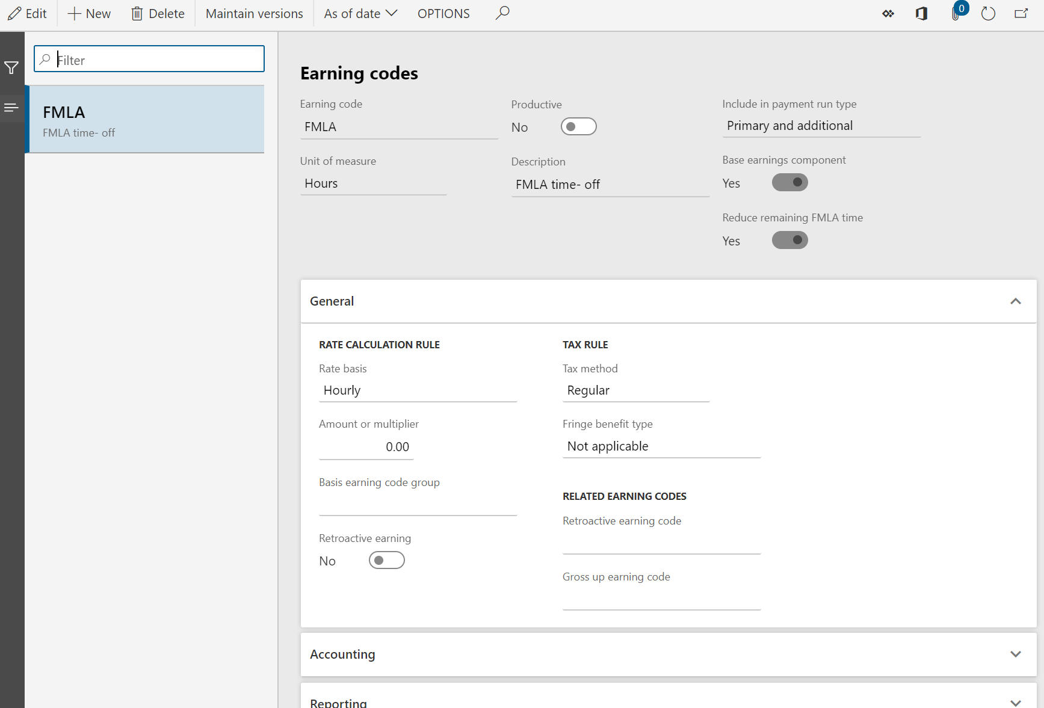Expand the Accounting section
Image resolution: width=1044 pixels, height=708 pixels.
1015,654
